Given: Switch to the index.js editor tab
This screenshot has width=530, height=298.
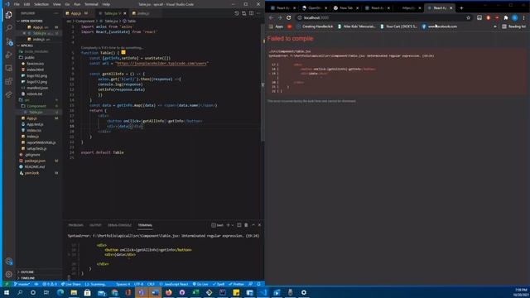Looking at the screenshot, I should pos(143,13).
